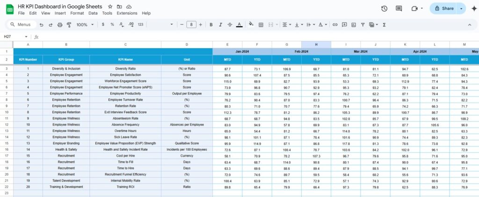
Task: Open the Help menu
Action: 146,13
